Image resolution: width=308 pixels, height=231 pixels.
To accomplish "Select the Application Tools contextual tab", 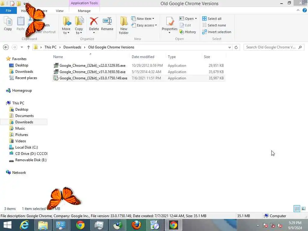I will click(84, 3).
